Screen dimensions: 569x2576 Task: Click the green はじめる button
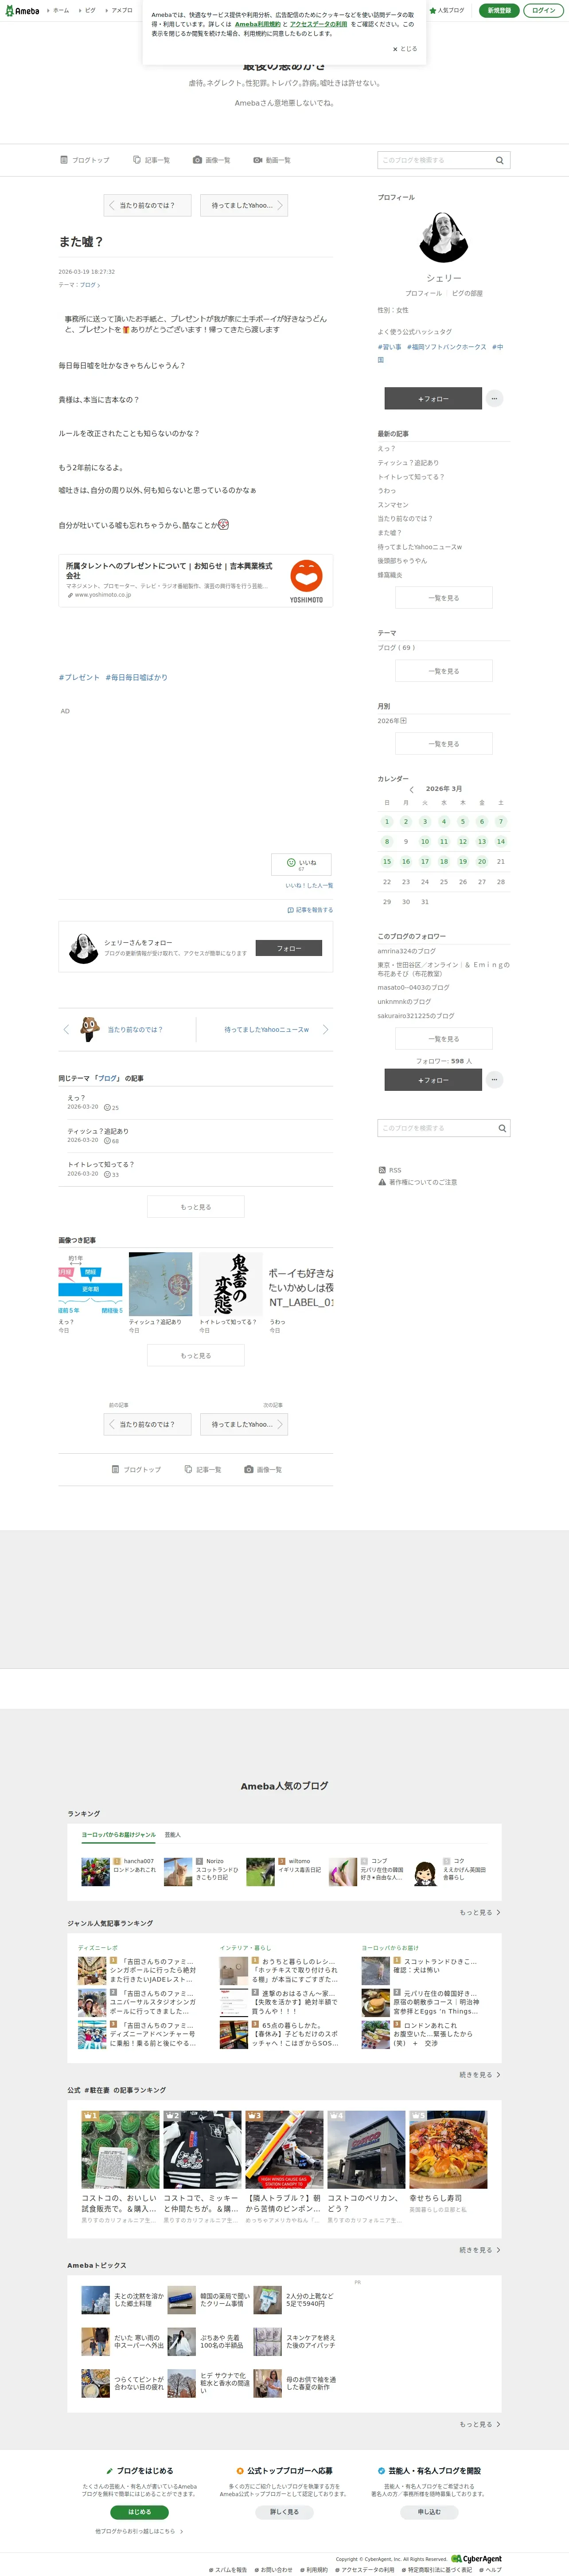[140, 2512]
